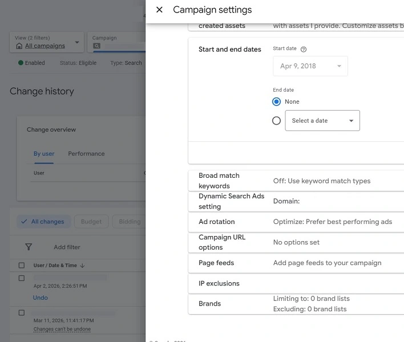
Task: Tick checkbox for Mar 11, 2026 change row
Action: coord(22,313)
